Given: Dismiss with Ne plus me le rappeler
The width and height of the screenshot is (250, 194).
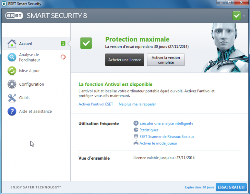Looking at the screenshot, I should point(137,104).
